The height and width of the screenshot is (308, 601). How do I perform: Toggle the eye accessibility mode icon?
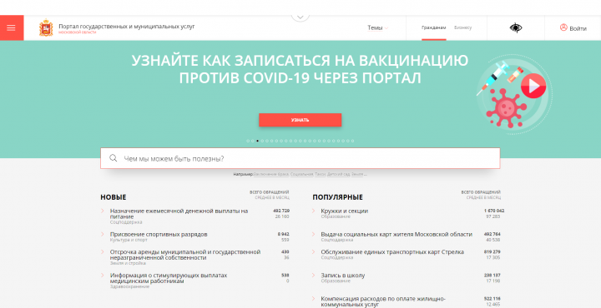click(x=516, y=27)
